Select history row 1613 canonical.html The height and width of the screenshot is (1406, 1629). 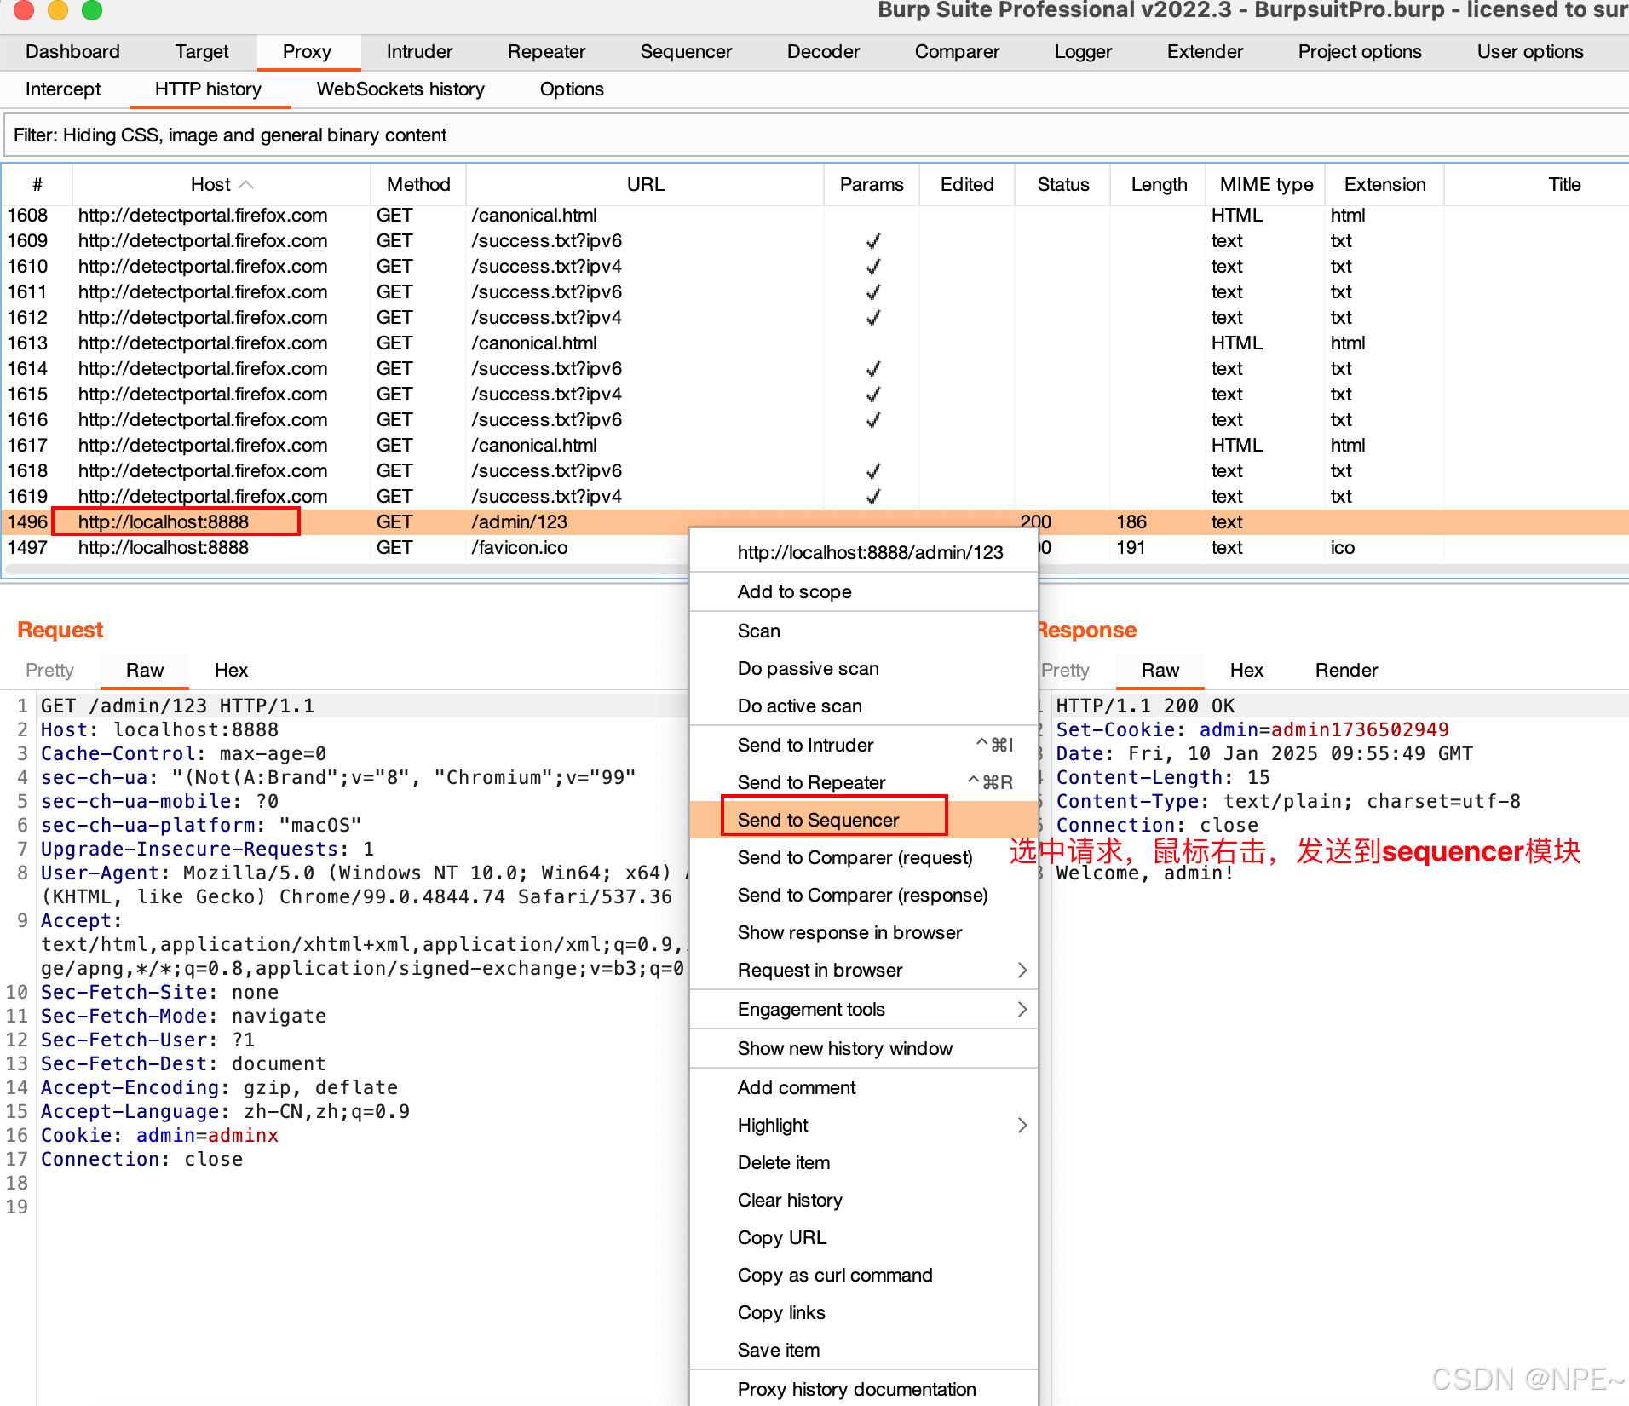(x=814, y=343)
